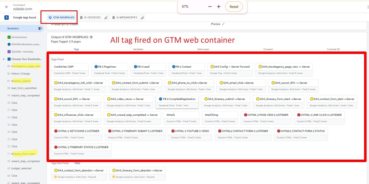
Task: Open the paused GA4_contact_form_abandon → Server tag
Action: click(x=79, y=174)
